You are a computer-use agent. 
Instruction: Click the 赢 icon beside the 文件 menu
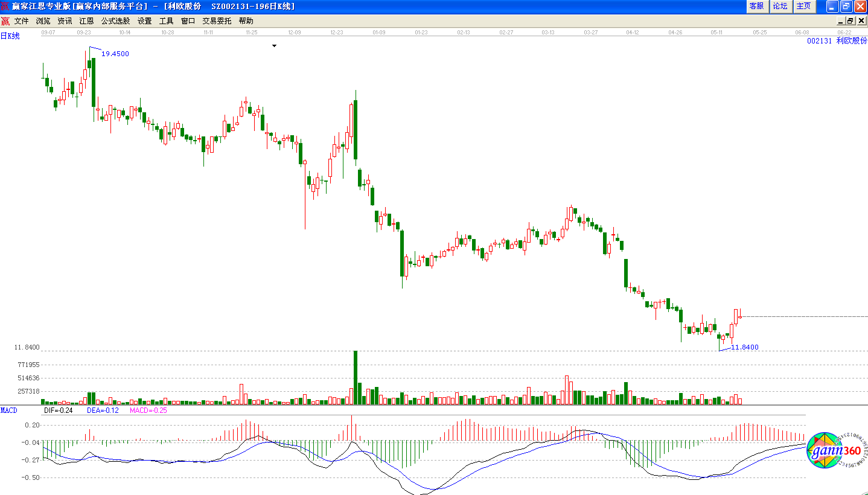[x=5, y=21]
